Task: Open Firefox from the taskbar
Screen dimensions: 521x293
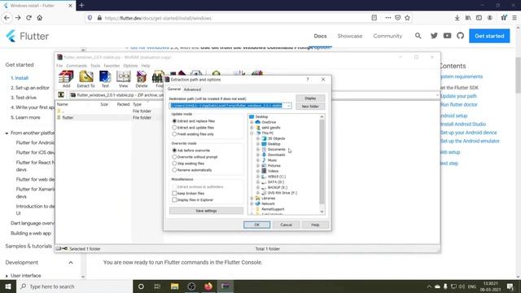Action: click(x=208, y=286)
